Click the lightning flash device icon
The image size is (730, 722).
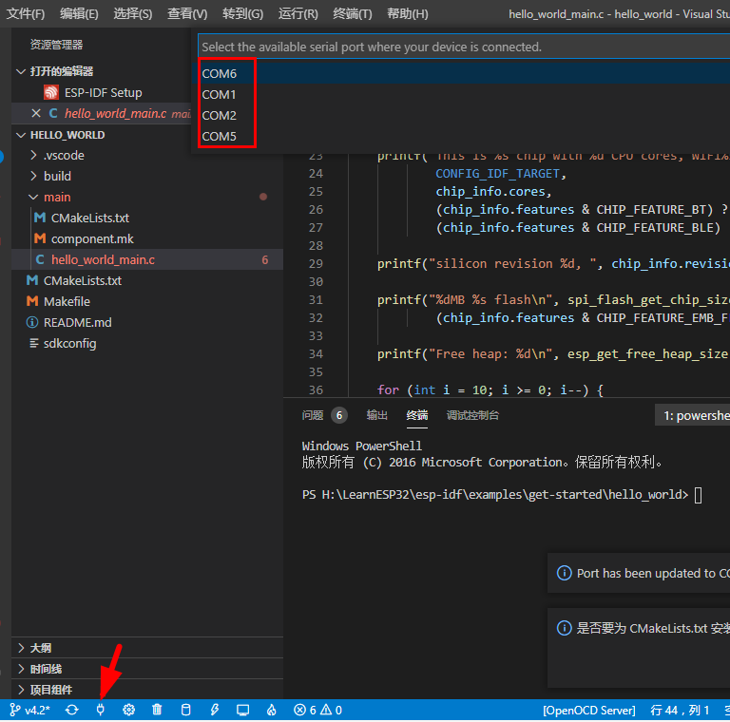(214, 710)
